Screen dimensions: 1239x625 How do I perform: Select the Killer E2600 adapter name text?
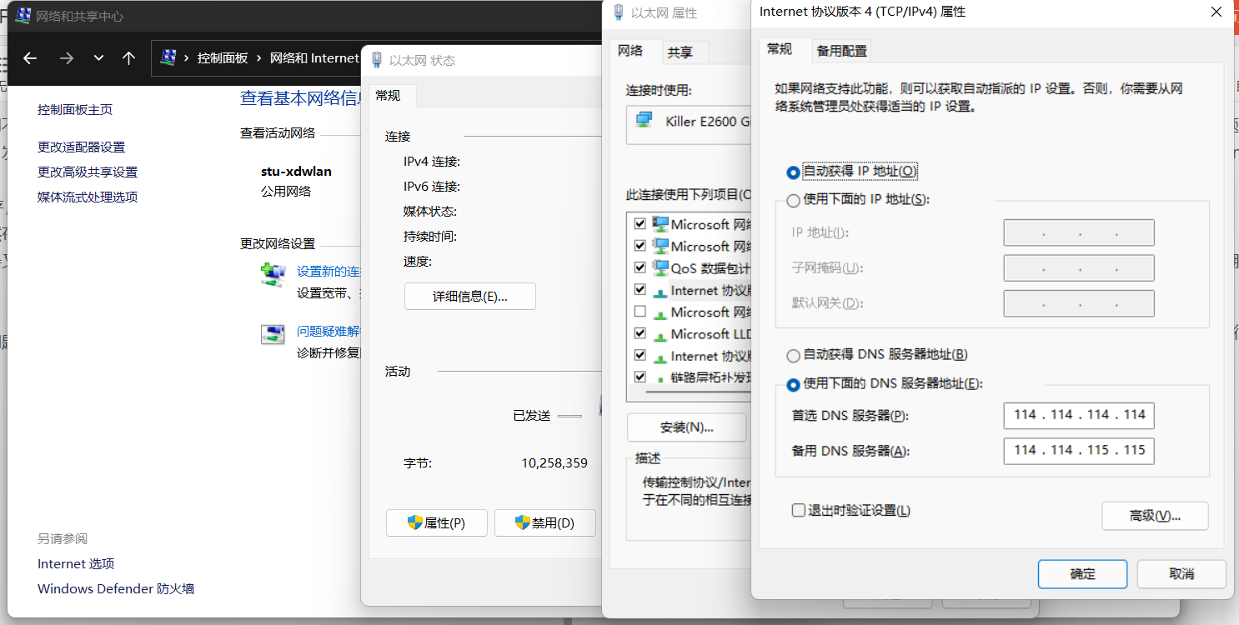tap(708, 122)
